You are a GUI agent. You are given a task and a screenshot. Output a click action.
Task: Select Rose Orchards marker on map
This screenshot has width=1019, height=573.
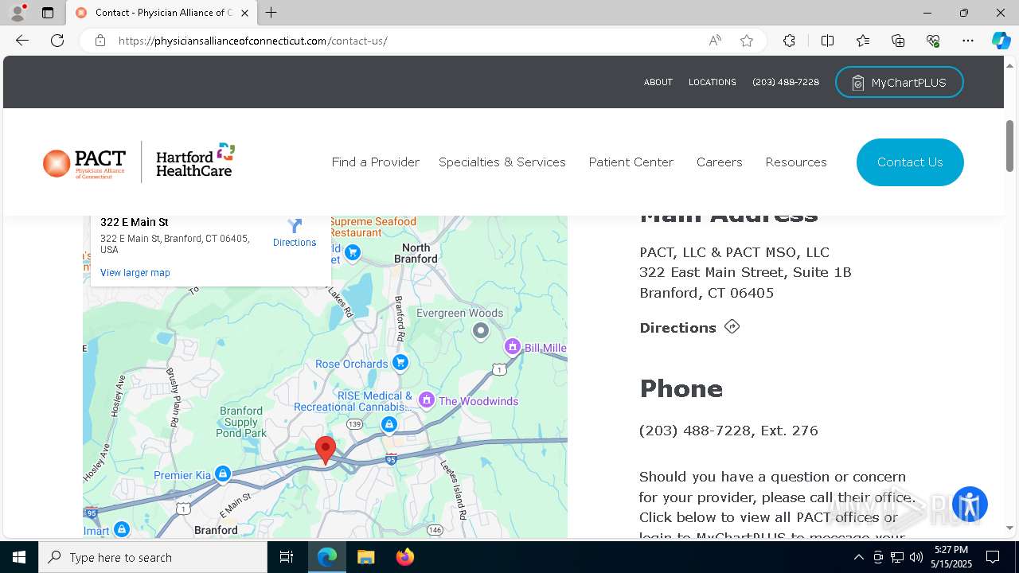coord(400,363)
